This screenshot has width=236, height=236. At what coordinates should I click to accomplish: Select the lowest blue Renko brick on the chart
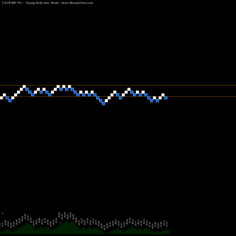pyautogui.click(x=103, y=103)
